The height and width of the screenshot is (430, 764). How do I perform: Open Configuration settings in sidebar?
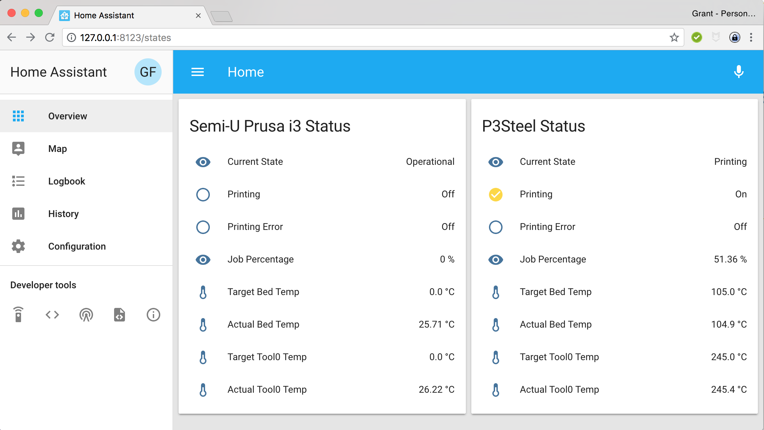click(77, 246)
